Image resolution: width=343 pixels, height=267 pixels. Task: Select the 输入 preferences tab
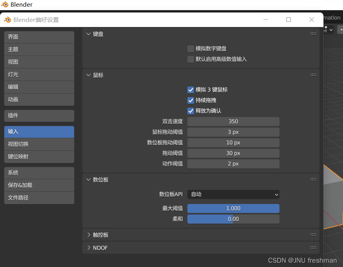point(39,132)
